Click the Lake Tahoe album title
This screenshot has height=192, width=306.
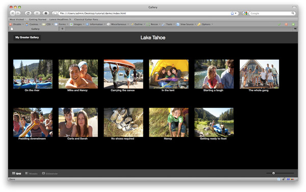pos(153,38)
